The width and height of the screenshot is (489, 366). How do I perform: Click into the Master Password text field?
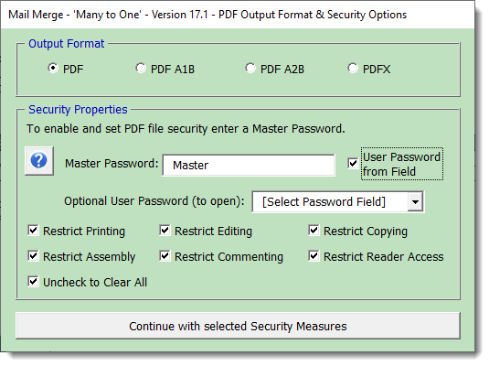tap(249, 165)
